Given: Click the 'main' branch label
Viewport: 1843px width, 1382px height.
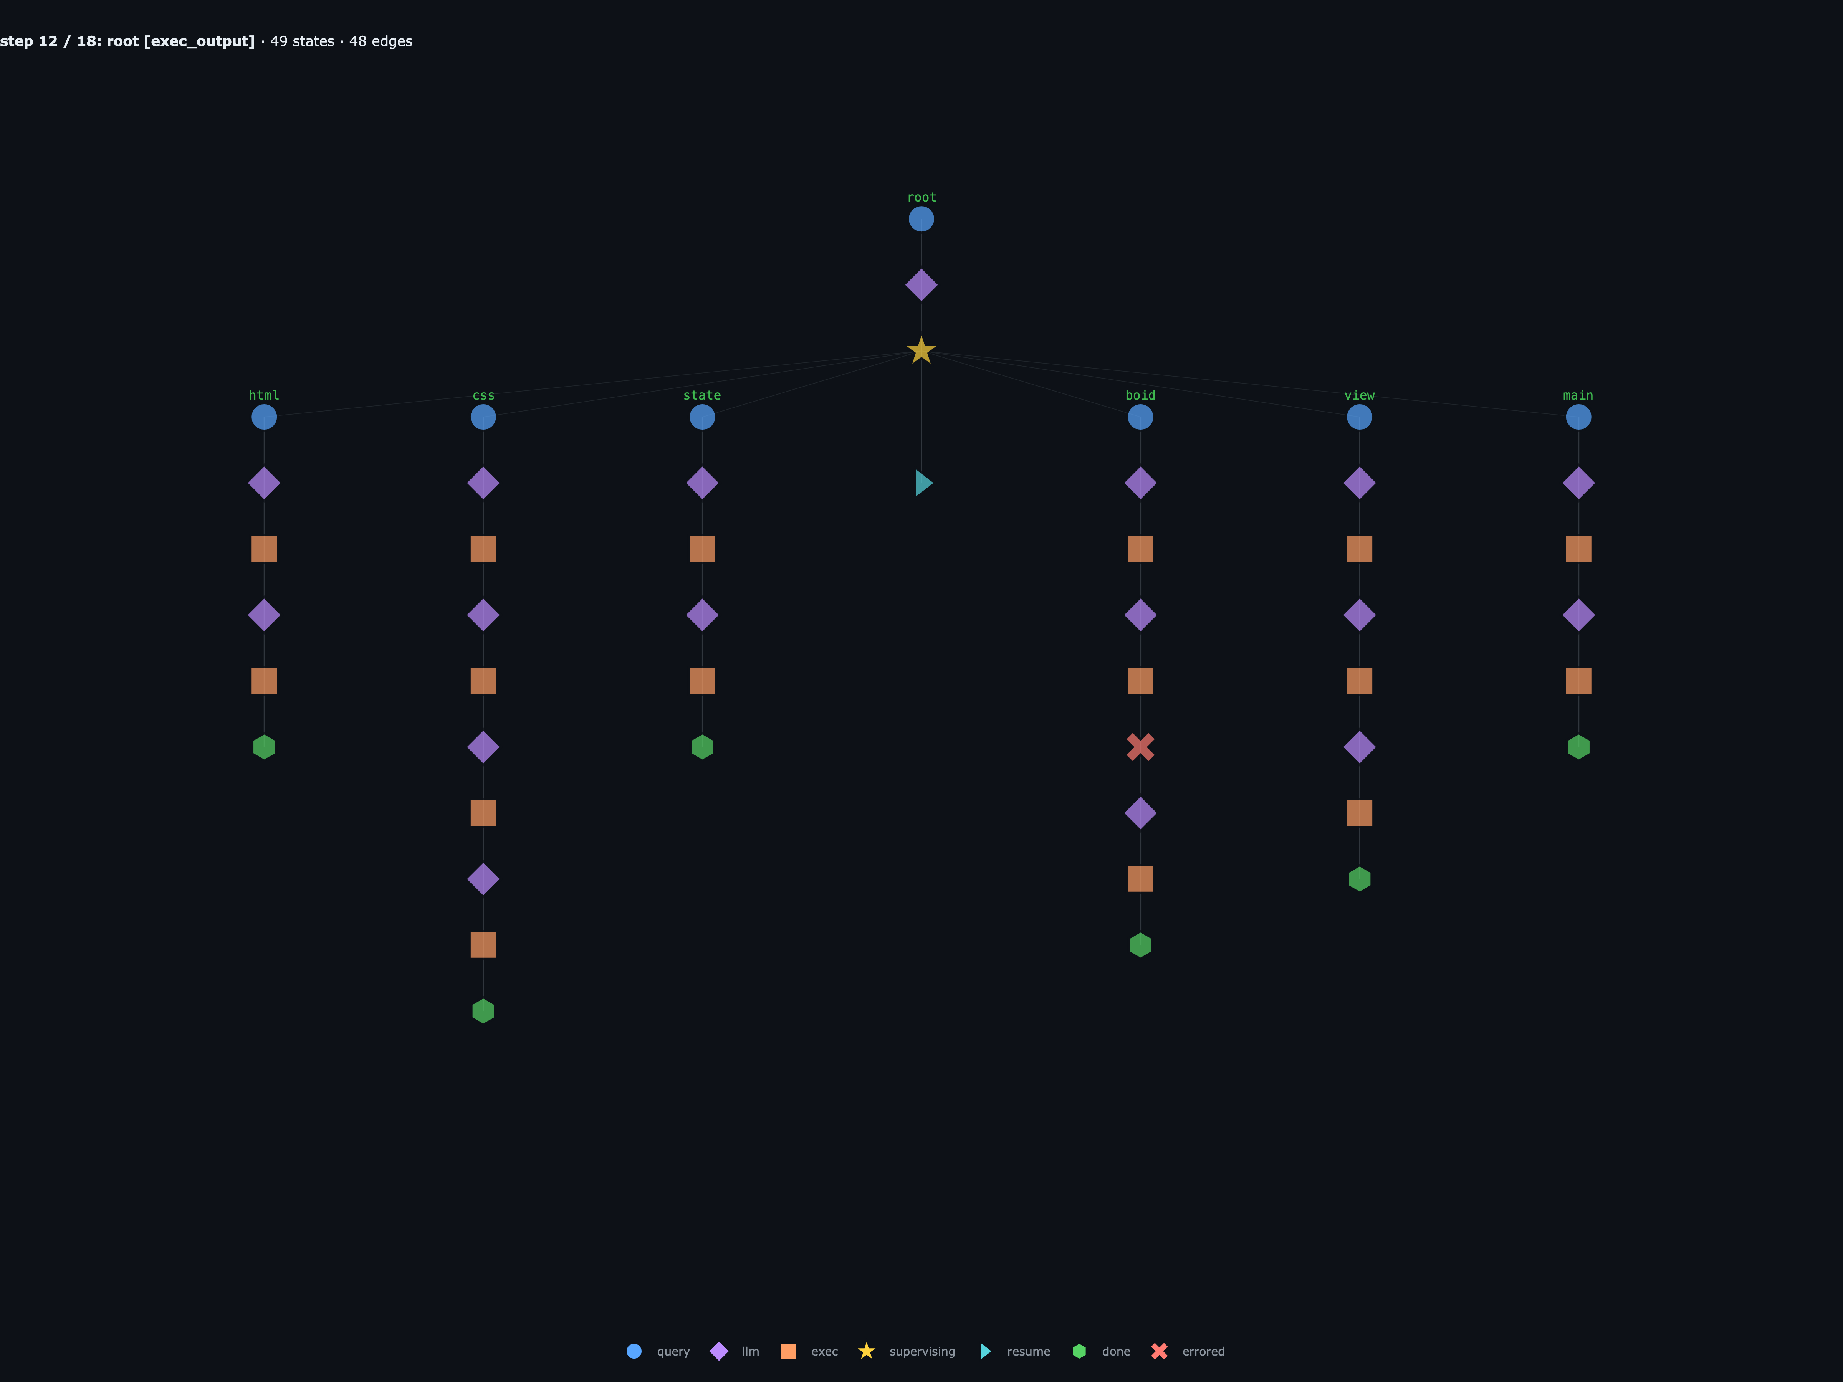Looking at the screenshot, I should 1579,395.
